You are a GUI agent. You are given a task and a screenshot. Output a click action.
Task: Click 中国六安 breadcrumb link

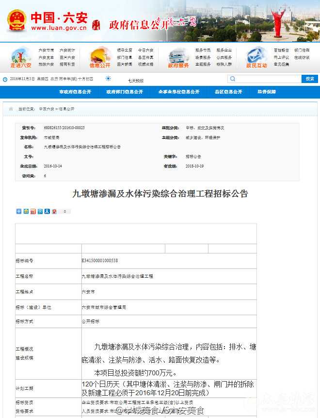pyautogui.click(x=47, y=109)
